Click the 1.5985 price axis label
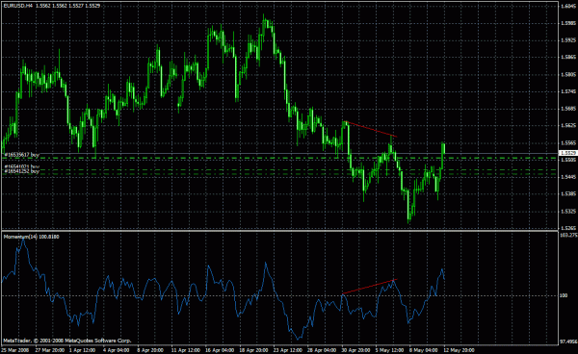This screenshot has width=578, height=354. [x=568, y=23]
